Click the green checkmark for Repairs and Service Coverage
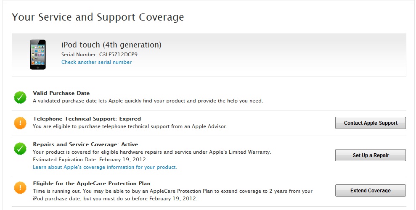The image size is (416, 210). (20, 148)
